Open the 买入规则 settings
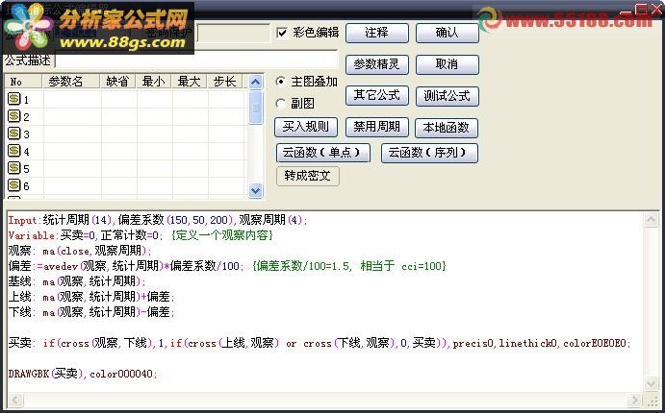 [306, 128]
